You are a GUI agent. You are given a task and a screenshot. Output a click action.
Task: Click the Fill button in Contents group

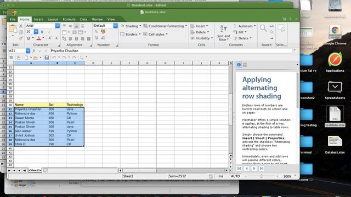pyautogui.click(x=240, y=32)
